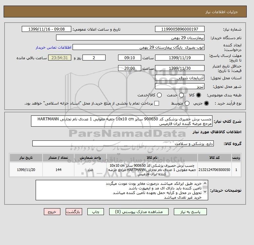Click the delivery province field آذربایجان شرقی
This screenshot has height=245, width=254.
pyautogui.click(x=180, y=78)
